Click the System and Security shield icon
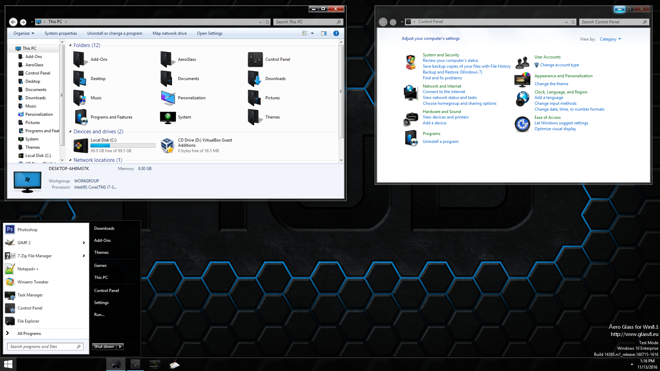660x371 pixels. [x=410, y=62]
